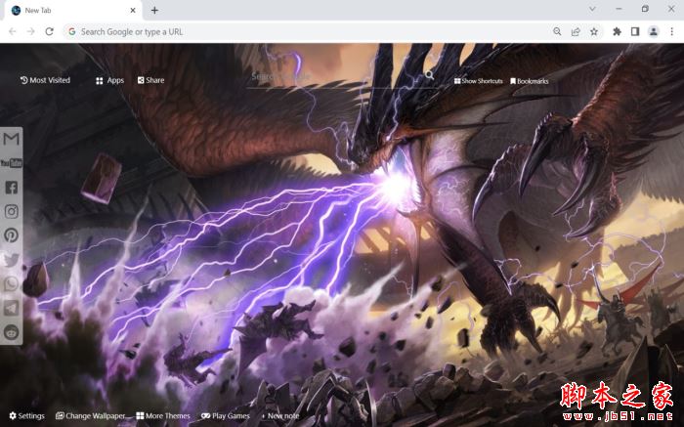
Task: Expand the tab search chevron
Action: pyautogui.click(x=592, y=9)
